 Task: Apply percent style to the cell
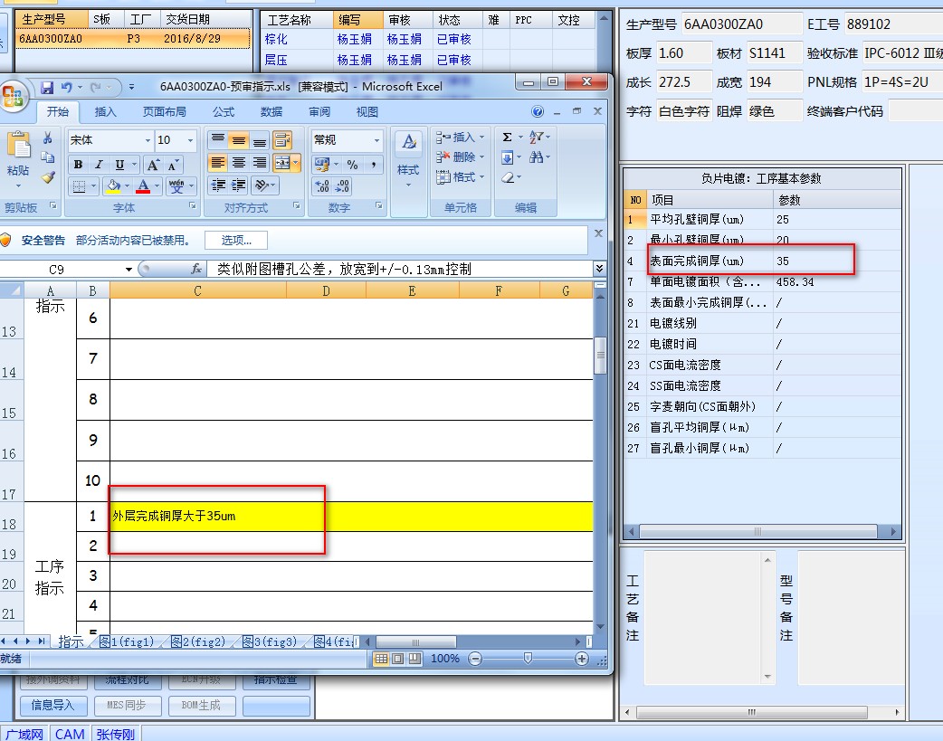(352, 164)
